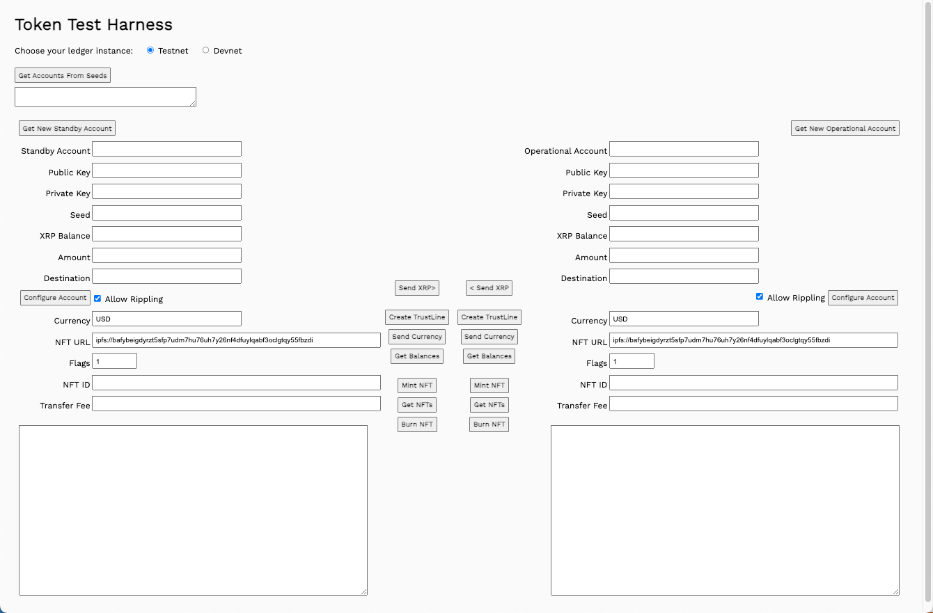Click the standby Configure Account button
Viewport: 933px width, 613px height.
55,298
